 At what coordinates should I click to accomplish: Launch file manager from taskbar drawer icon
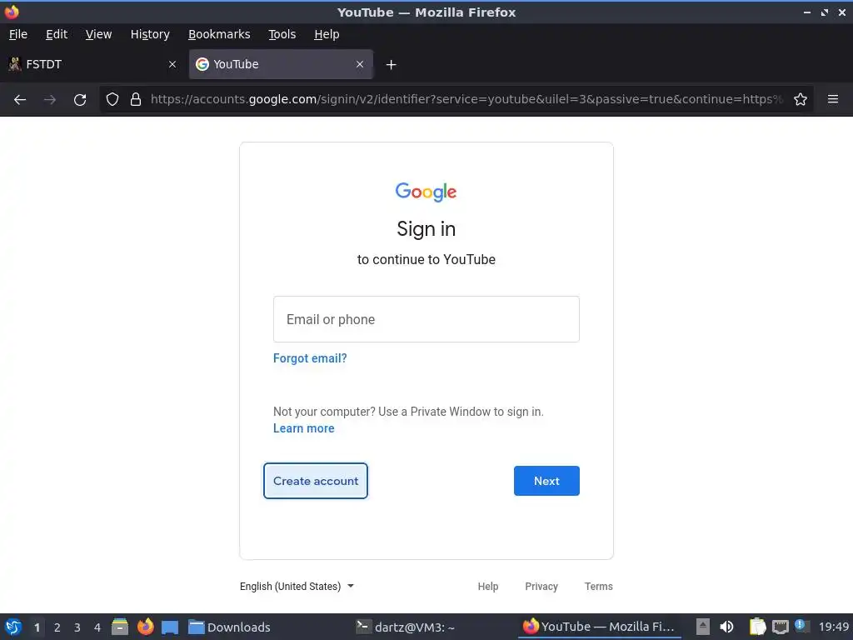pos(120,627)
